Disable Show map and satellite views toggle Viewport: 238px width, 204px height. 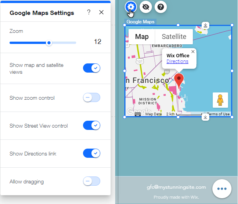[91, 68]
